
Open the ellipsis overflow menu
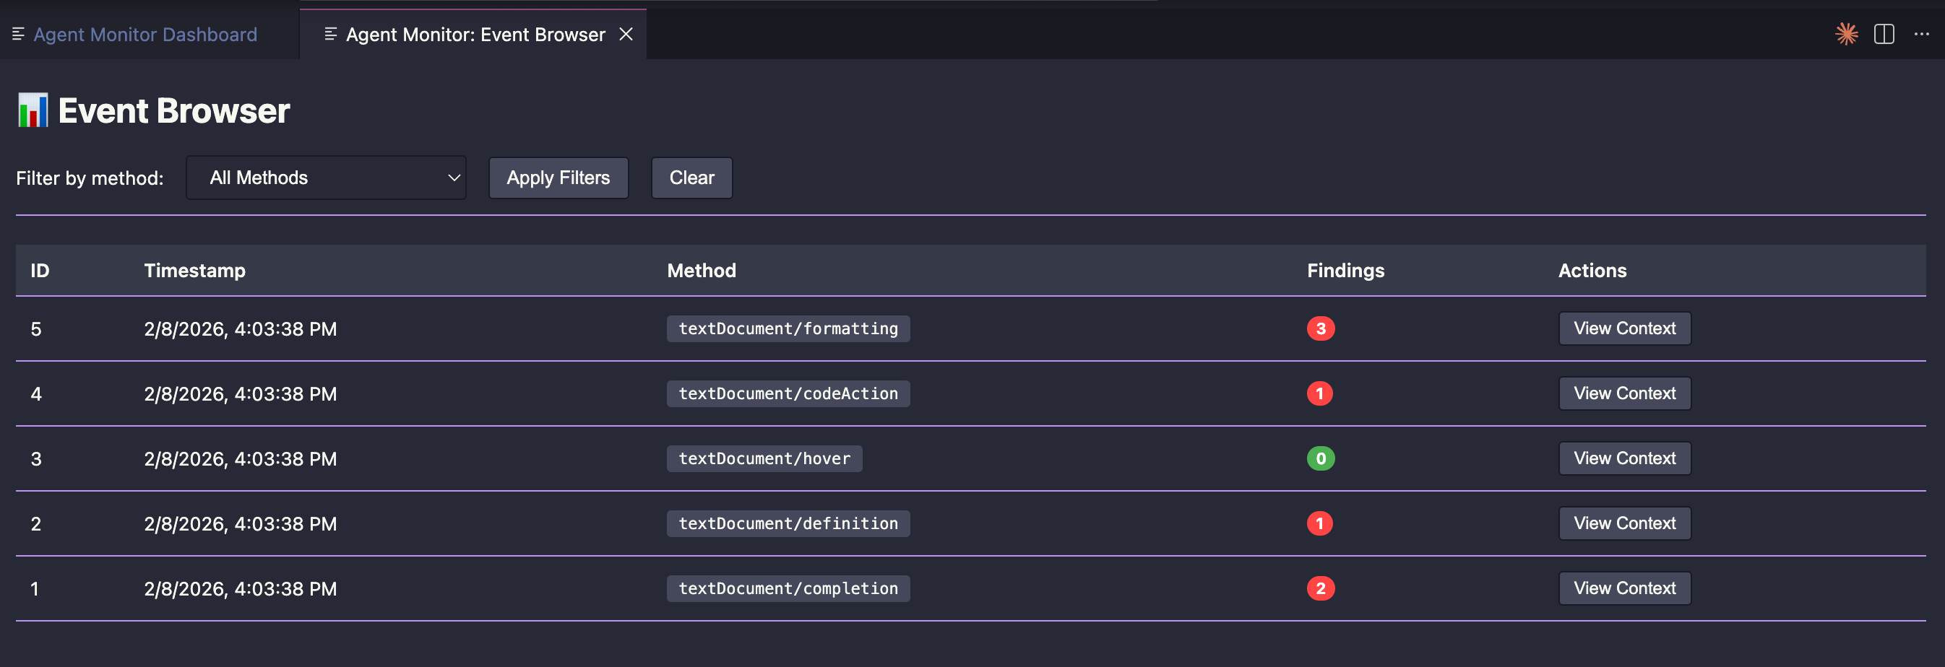pos(1923,34)
